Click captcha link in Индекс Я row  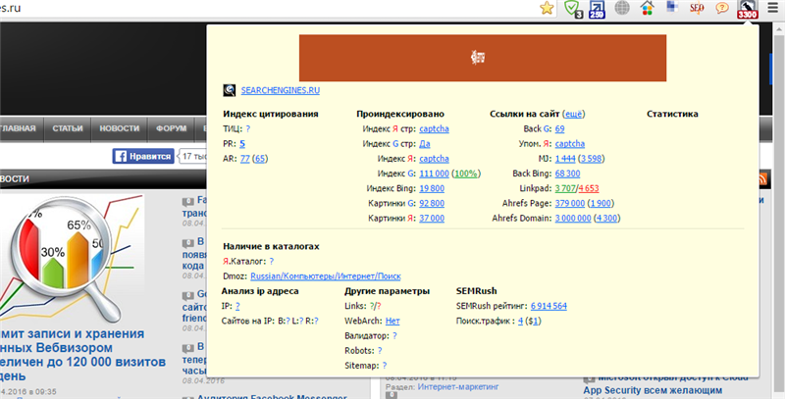(434, 159)
